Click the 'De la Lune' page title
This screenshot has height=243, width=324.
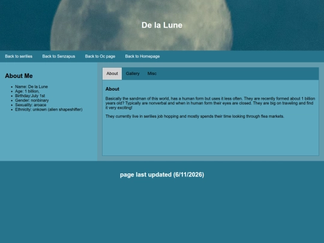(162, 25)
